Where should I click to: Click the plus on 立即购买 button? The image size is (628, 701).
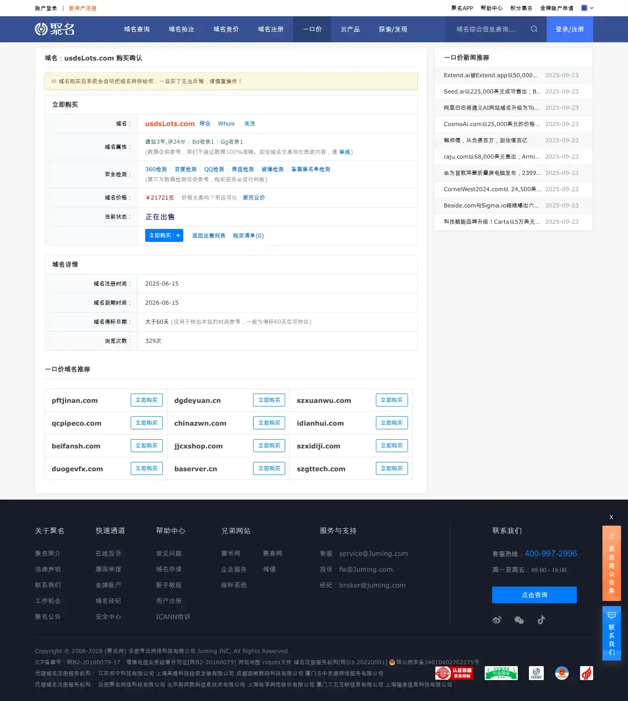click(x=178, y=235)
